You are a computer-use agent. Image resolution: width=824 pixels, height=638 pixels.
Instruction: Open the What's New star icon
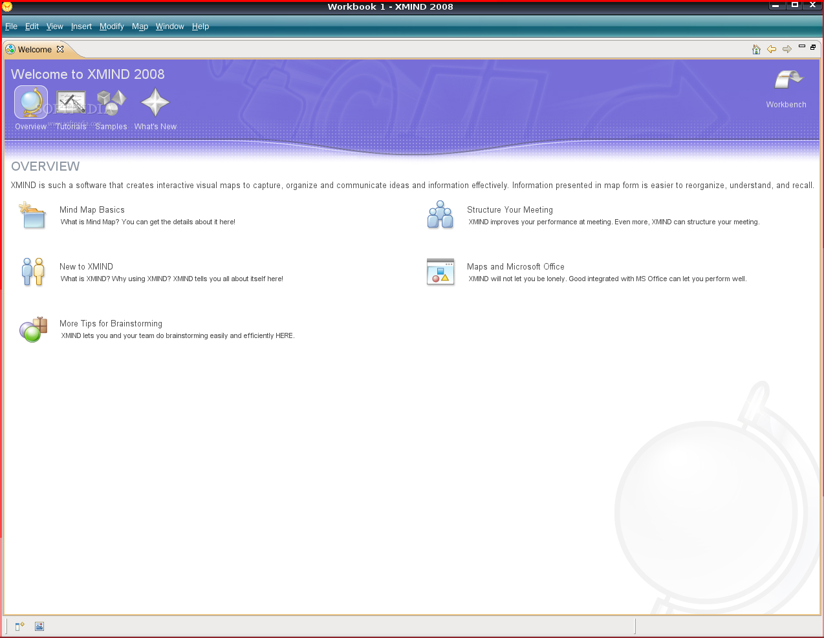tap(155, 102)
